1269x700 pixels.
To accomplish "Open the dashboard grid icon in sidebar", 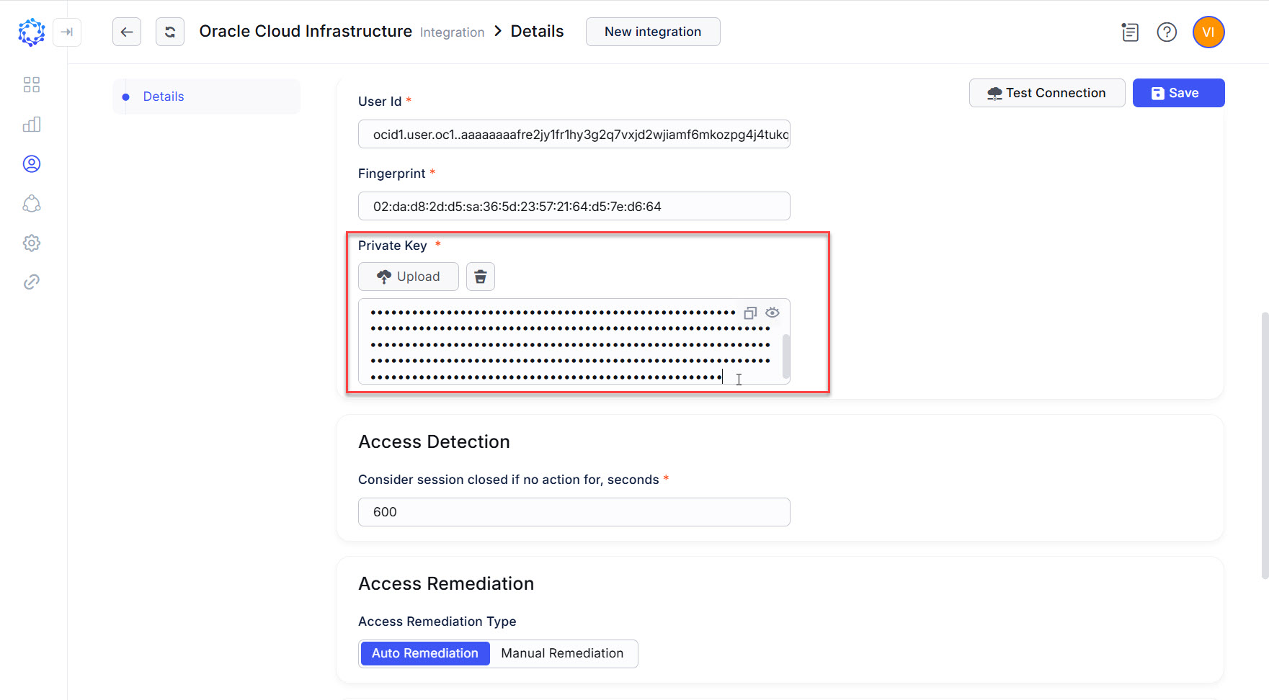I will tap(31, 85).
